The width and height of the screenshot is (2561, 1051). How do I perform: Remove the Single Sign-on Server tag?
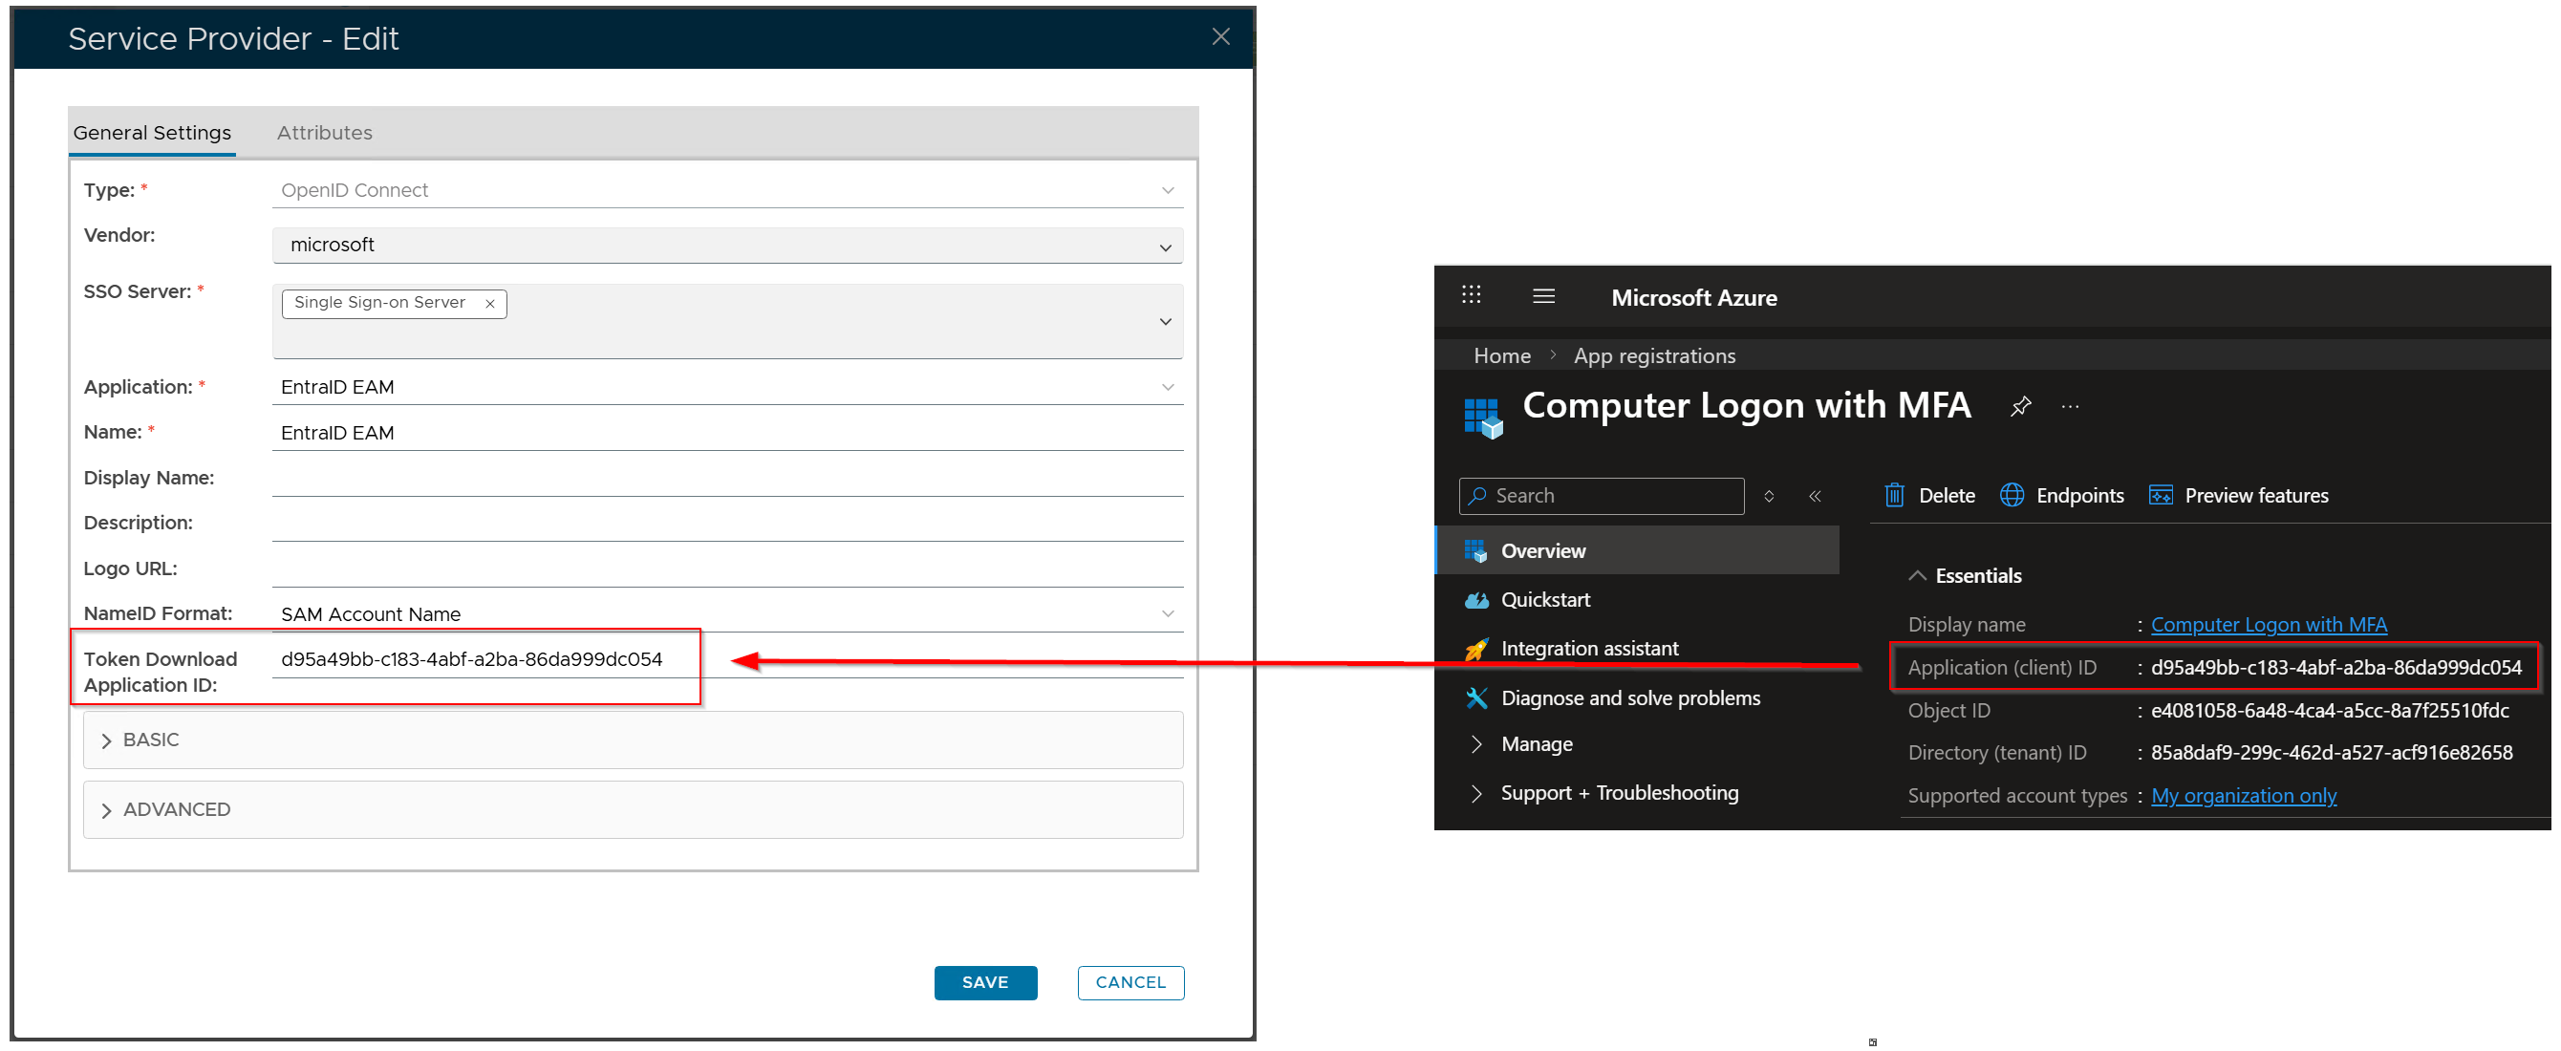click(490, 304)
